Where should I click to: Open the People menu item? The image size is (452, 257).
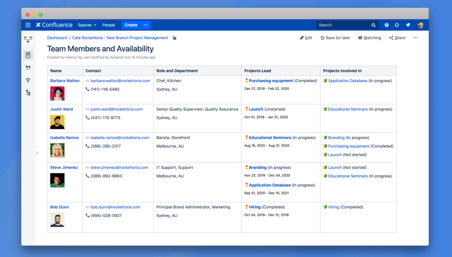[108, 25]
